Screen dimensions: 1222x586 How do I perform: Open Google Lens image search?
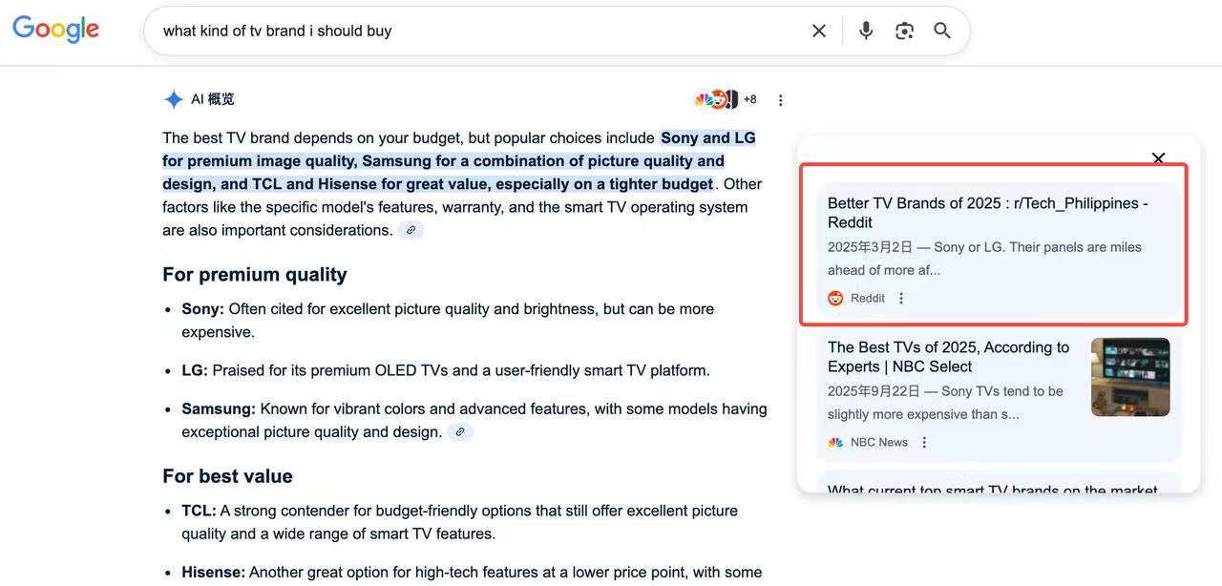point(904,31)
